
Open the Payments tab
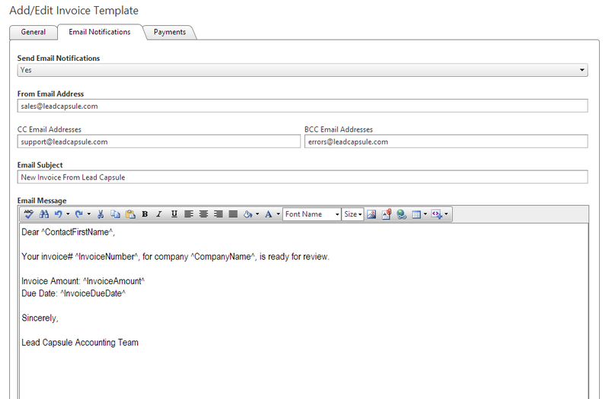pos(170,32)
